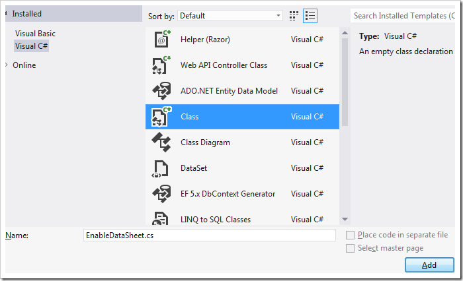Open the Sort by Default dropdown
This screenshot has height=281, width=463.
230,16
